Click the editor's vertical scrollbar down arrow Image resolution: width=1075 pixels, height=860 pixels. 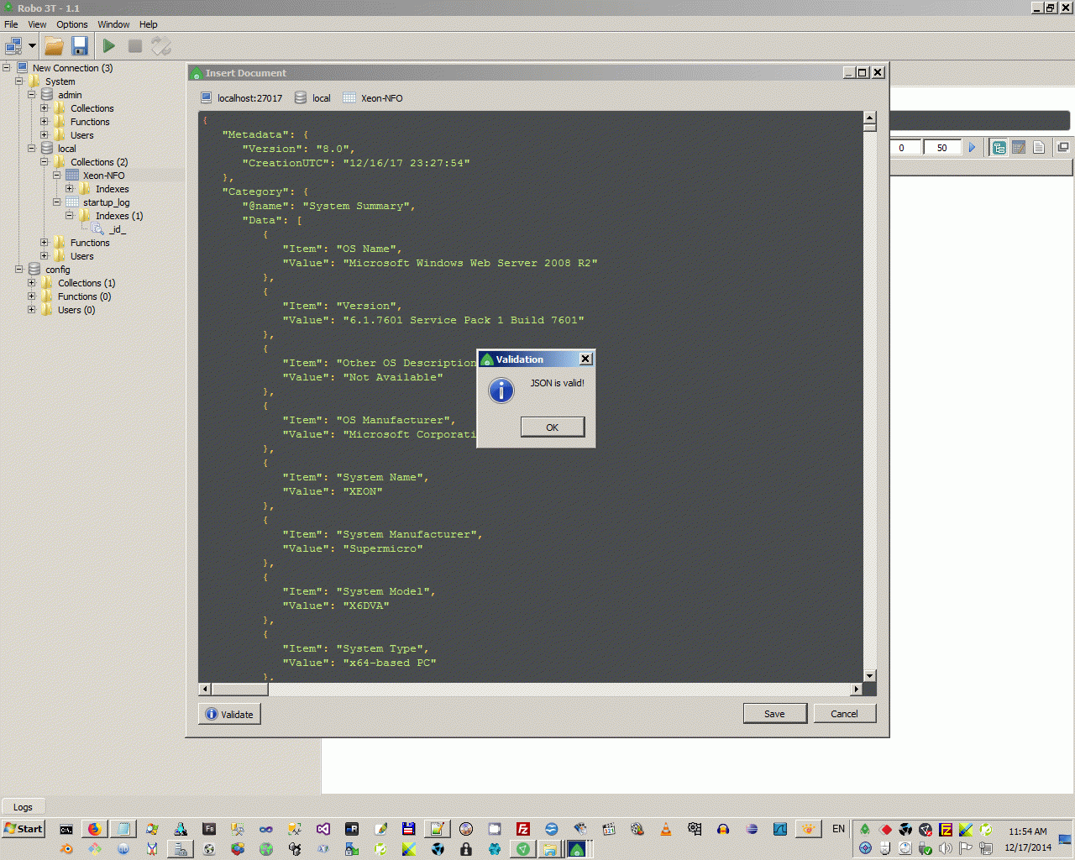point(870,675)
